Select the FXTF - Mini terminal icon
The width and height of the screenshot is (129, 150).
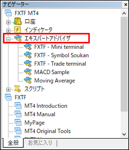pos(28,47)
